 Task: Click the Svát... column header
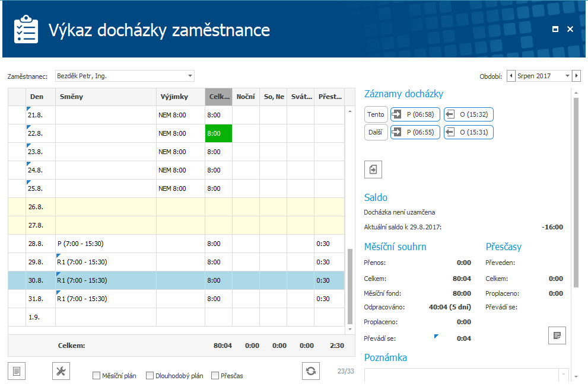(x=301, y=97)
